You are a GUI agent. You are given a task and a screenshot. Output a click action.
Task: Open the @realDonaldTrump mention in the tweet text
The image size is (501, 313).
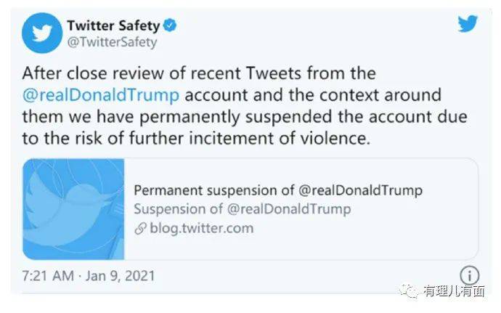[x=101, y=95]
